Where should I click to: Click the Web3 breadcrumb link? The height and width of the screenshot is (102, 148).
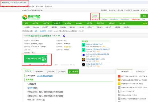[x=50, y=31]
